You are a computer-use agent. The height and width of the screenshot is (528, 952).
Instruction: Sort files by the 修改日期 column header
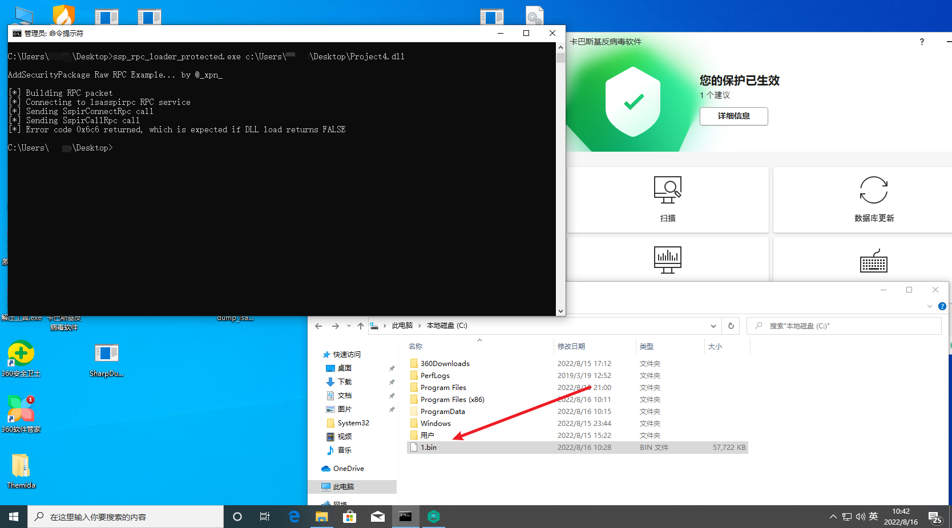point(572,346)
